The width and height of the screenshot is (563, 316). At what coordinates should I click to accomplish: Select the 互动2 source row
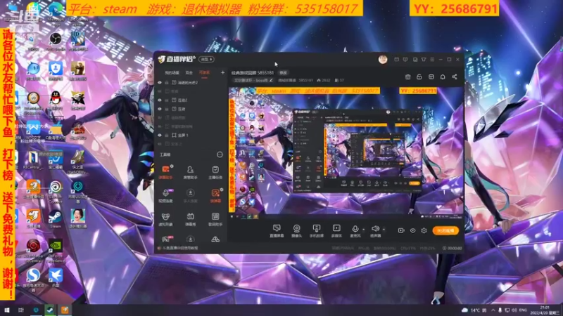189,100
